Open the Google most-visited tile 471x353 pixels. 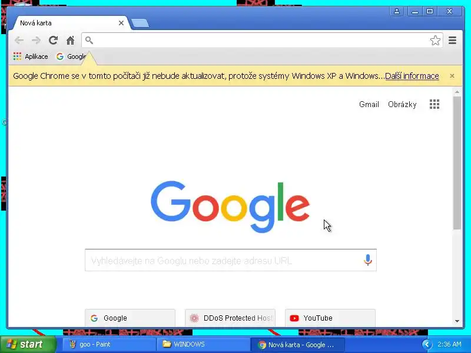coord(130,318)
